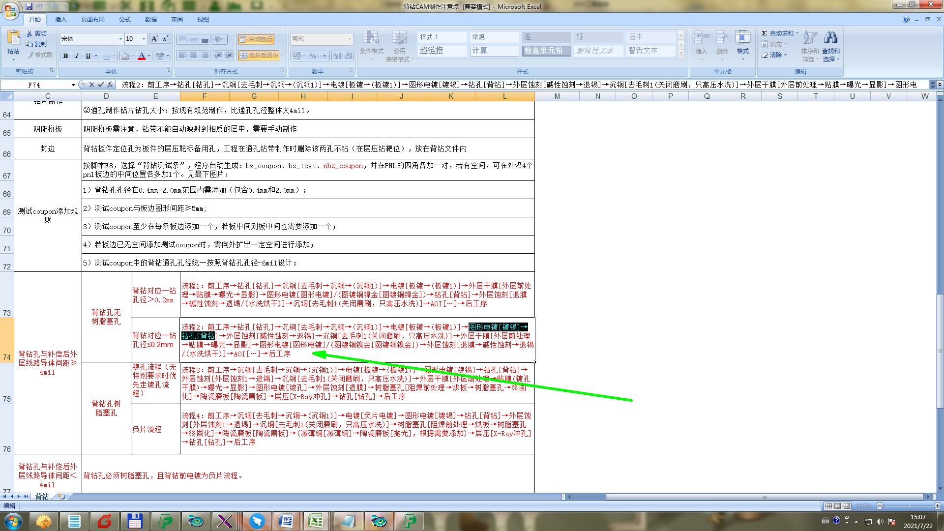
Task: Select the 超链接 cell style
Action: click(432, 51)
